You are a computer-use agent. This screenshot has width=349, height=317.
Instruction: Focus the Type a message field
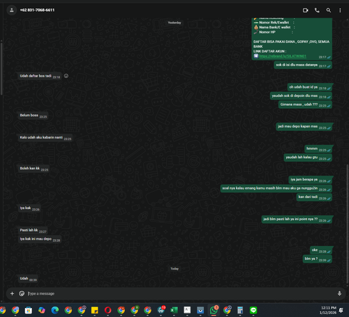coord(180,293)
